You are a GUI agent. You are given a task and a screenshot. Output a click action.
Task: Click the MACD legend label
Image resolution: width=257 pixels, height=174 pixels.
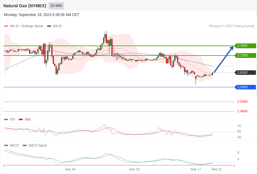pyautogui.click(x=15, y=145)
